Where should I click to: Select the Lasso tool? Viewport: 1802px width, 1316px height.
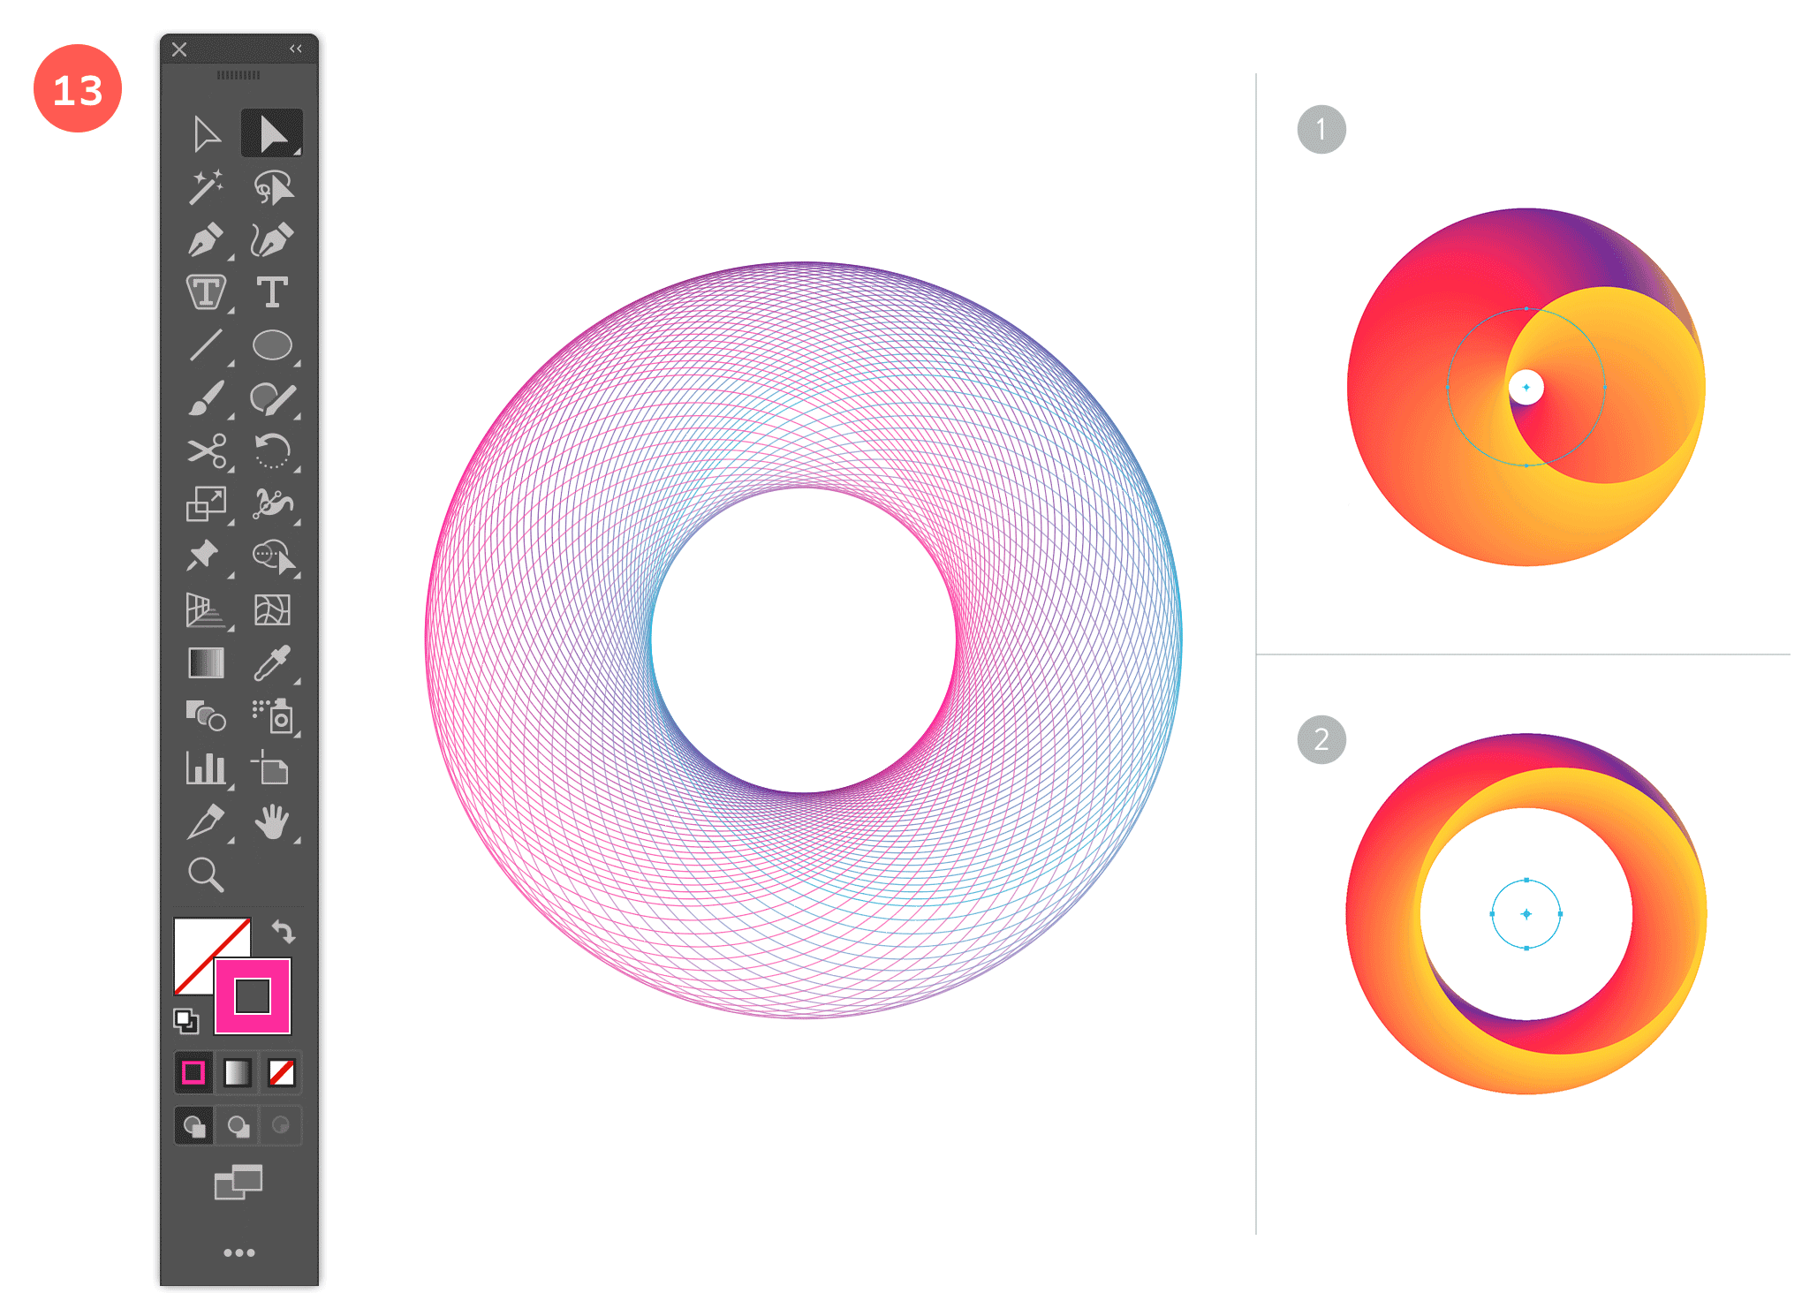273,187
